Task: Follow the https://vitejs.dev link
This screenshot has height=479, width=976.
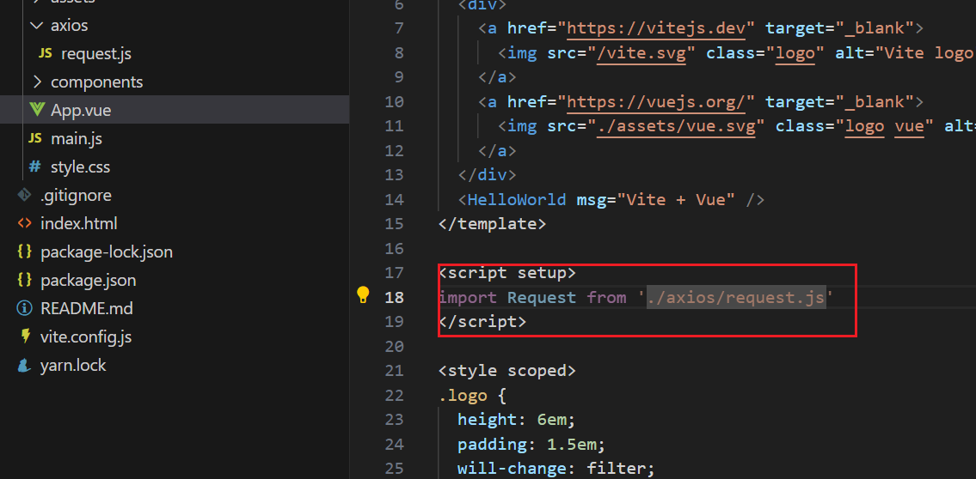Action: (656, 28)
